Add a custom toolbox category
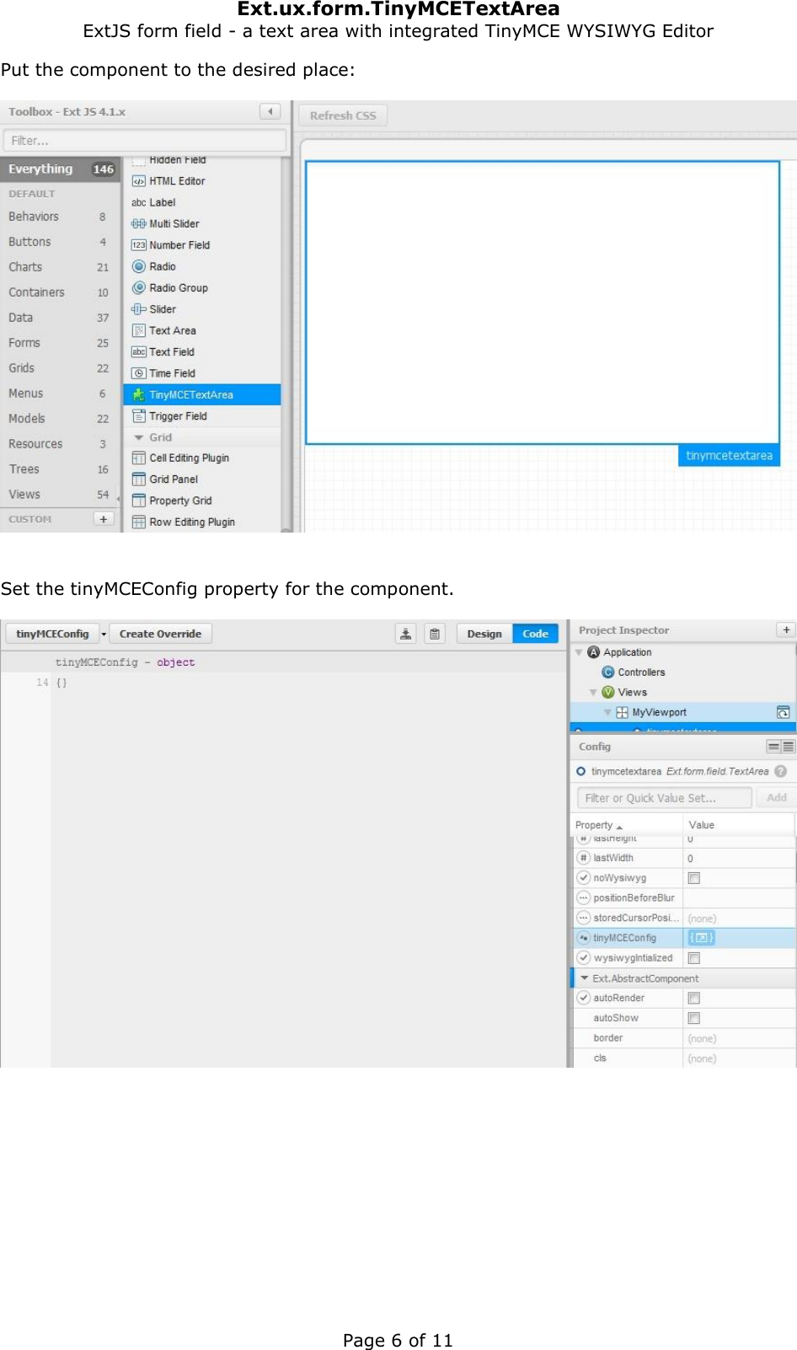 [x=104, y=519]
